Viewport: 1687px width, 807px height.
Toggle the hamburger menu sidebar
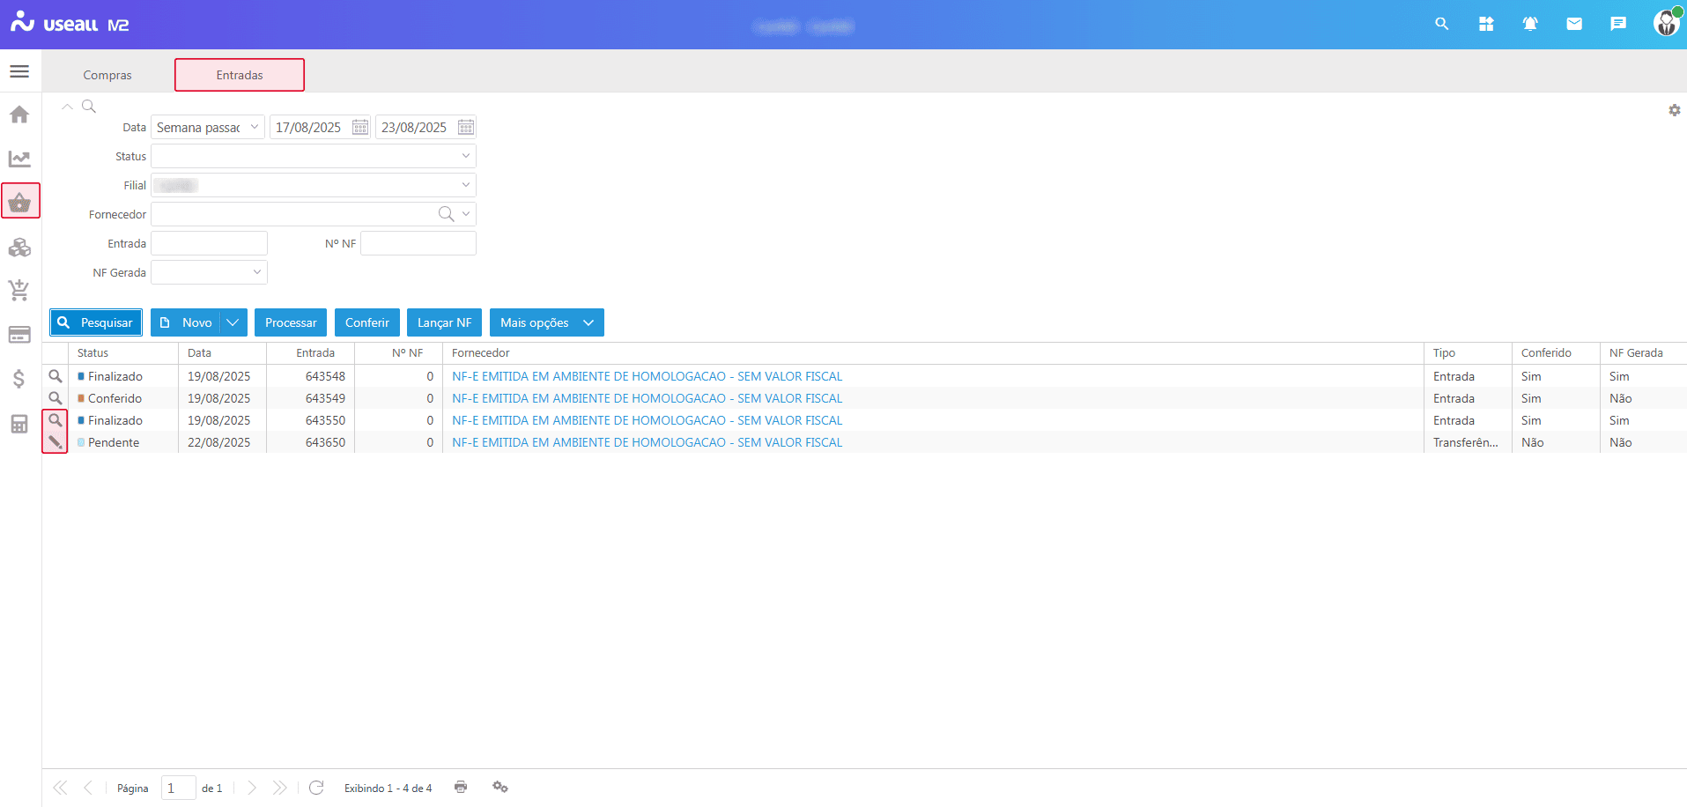(19, 71)
